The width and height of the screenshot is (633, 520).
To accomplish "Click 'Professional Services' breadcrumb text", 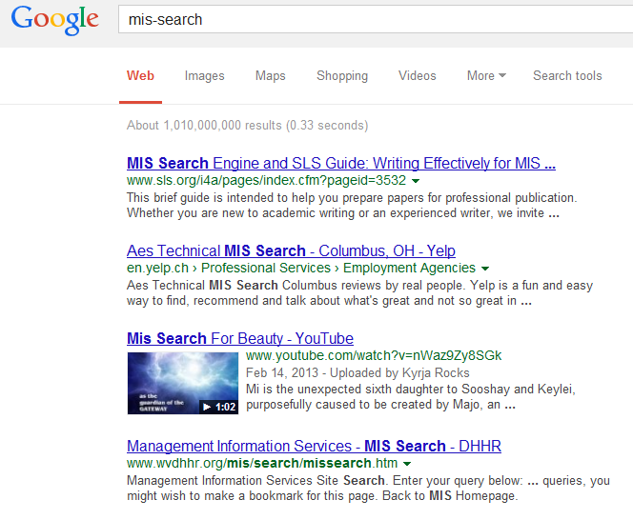I will 266,268.
